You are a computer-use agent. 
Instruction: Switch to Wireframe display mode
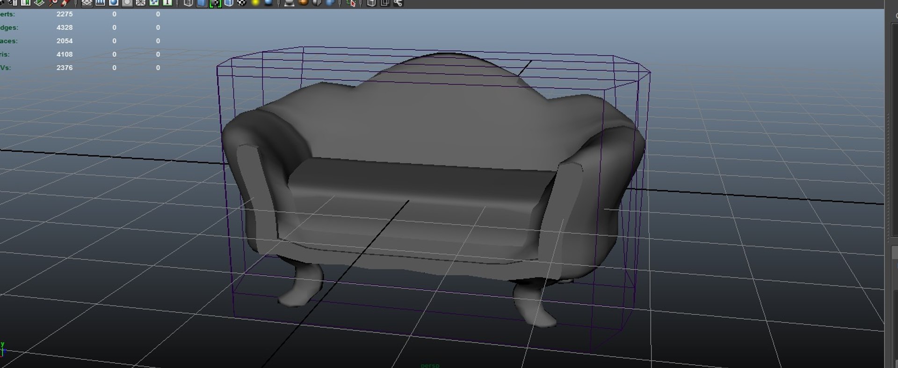(x=188, y=3)
